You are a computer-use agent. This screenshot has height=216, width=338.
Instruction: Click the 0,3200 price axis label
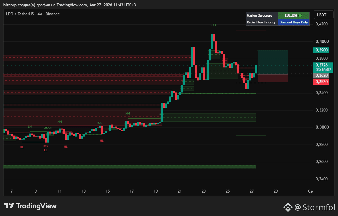click(321, 110)
